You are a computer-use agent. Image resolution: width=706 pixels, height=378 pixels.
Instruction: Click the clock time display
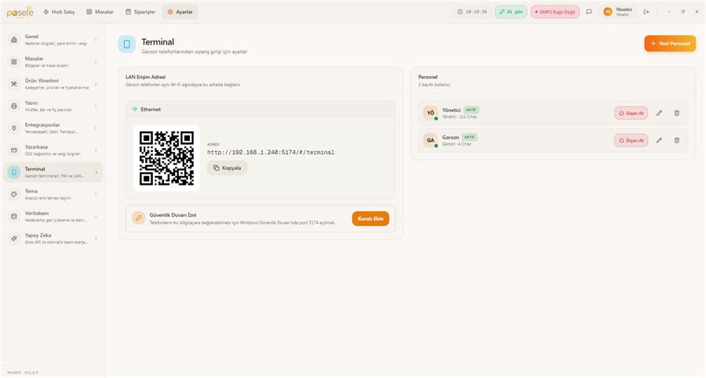click(x=472, y=12)
